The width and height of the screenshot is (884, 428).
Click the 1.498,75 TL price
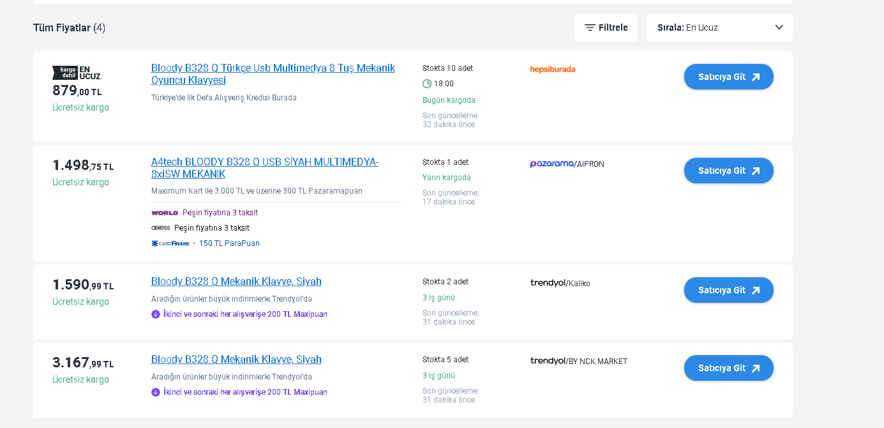[83, 165]
